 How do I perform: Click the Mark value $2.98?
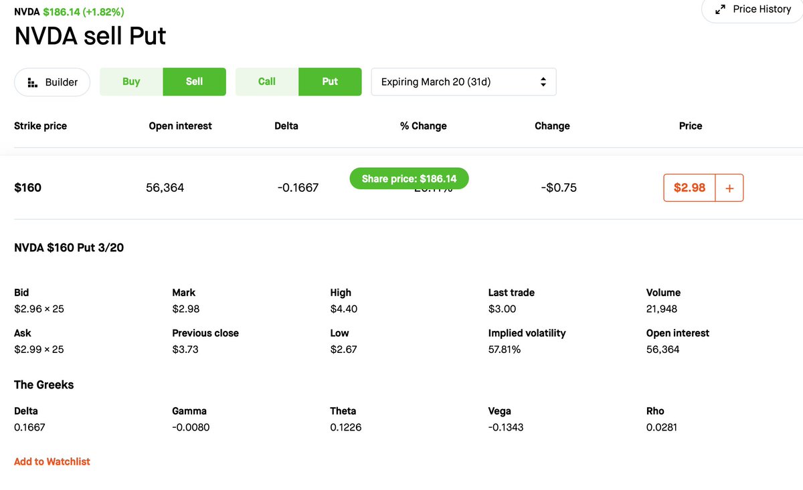coord(185,309)
